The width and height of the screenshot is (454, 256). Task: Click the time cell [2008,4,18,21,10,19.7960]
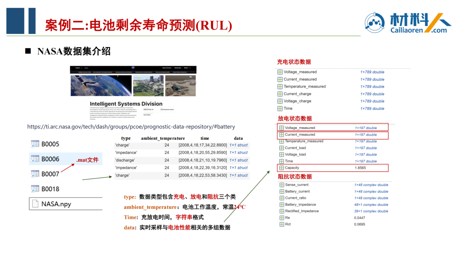(x=203, y=160)
